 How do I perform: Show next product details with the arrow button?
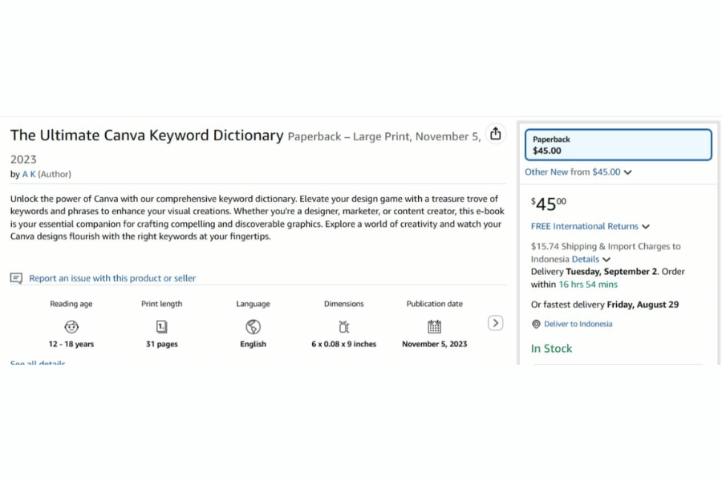(496, 323)
